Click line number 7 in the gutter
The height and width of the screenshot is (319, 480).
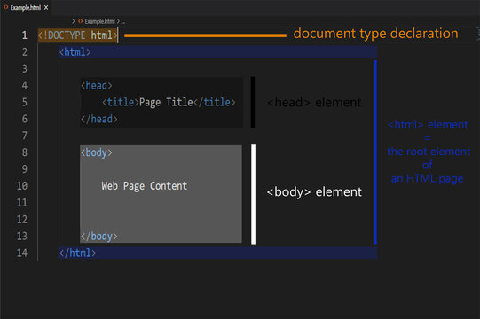tap(25, 136)
